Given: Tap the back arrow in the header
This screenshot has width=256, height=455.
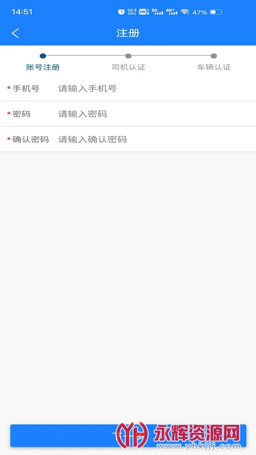Looking at the screenshot, I should click(x=15, y=33).
